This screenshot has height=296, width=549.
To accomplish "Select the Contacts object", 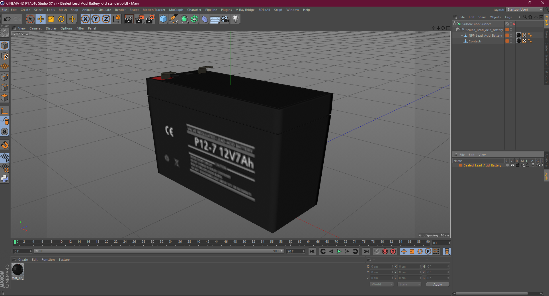I will tap(475, 41).
